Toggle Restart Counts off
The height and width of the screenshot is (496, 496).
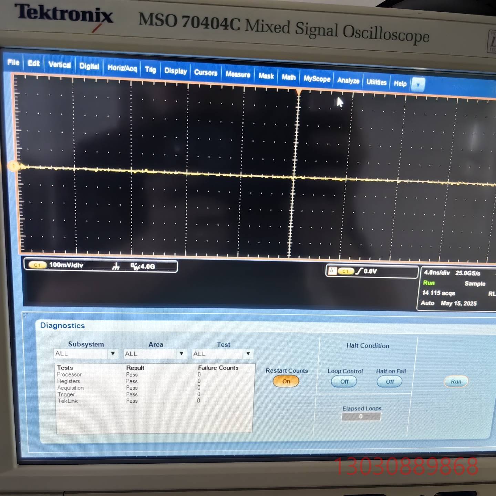[286, 381]
